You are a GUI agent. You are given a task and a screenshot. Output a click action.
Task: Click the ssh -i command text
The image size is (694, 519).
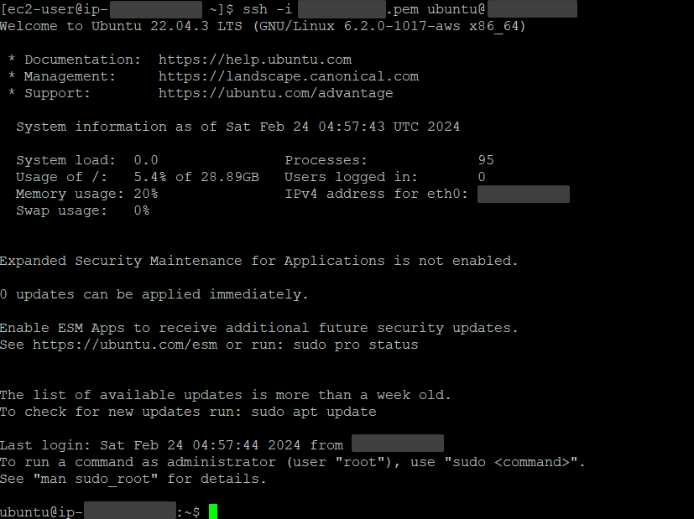click(268, 9)
